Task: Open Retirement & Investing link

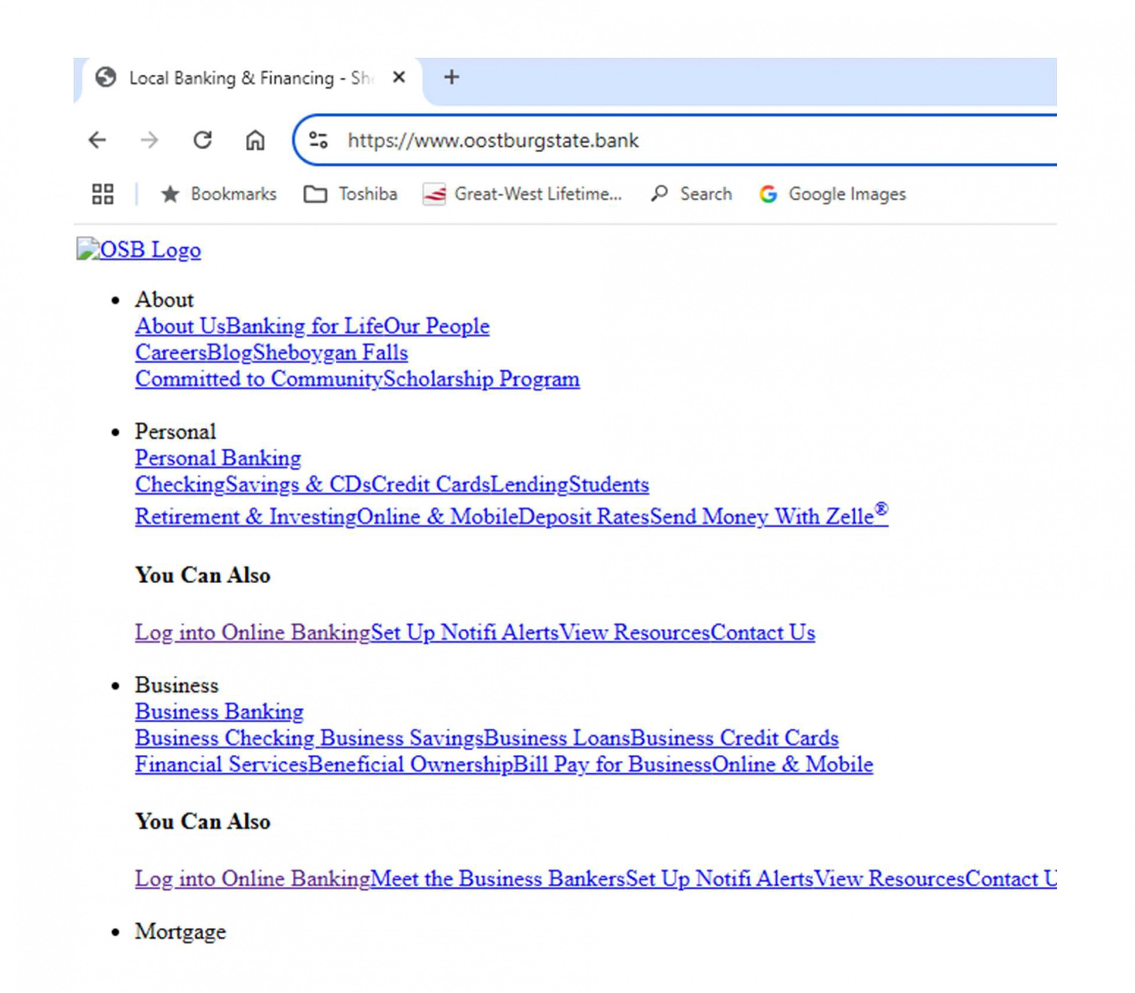Action: 246,516
